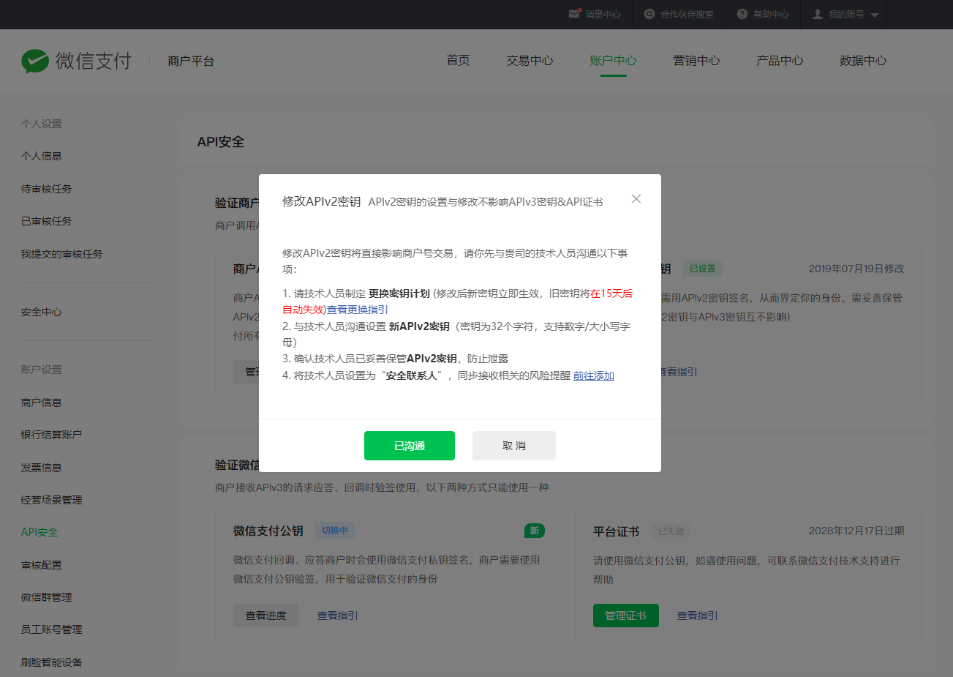Click the API安全 page heading
Viewport: 953px width, 677px height.
[x=221, y=142]
